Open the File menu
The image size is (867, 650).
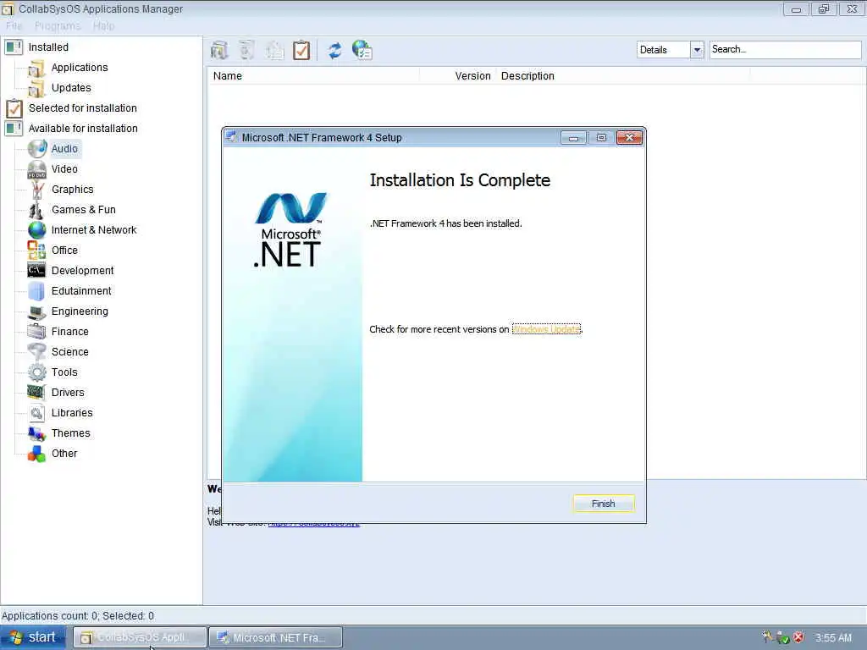14,26
